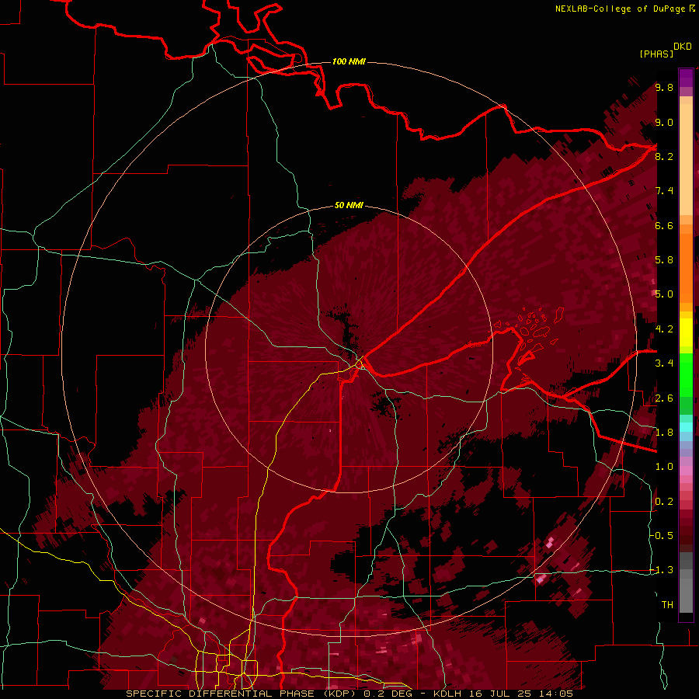The image size is (699, 699).
Task: Click the 1.8 value on the color scale
Action: tap(664, 433)
